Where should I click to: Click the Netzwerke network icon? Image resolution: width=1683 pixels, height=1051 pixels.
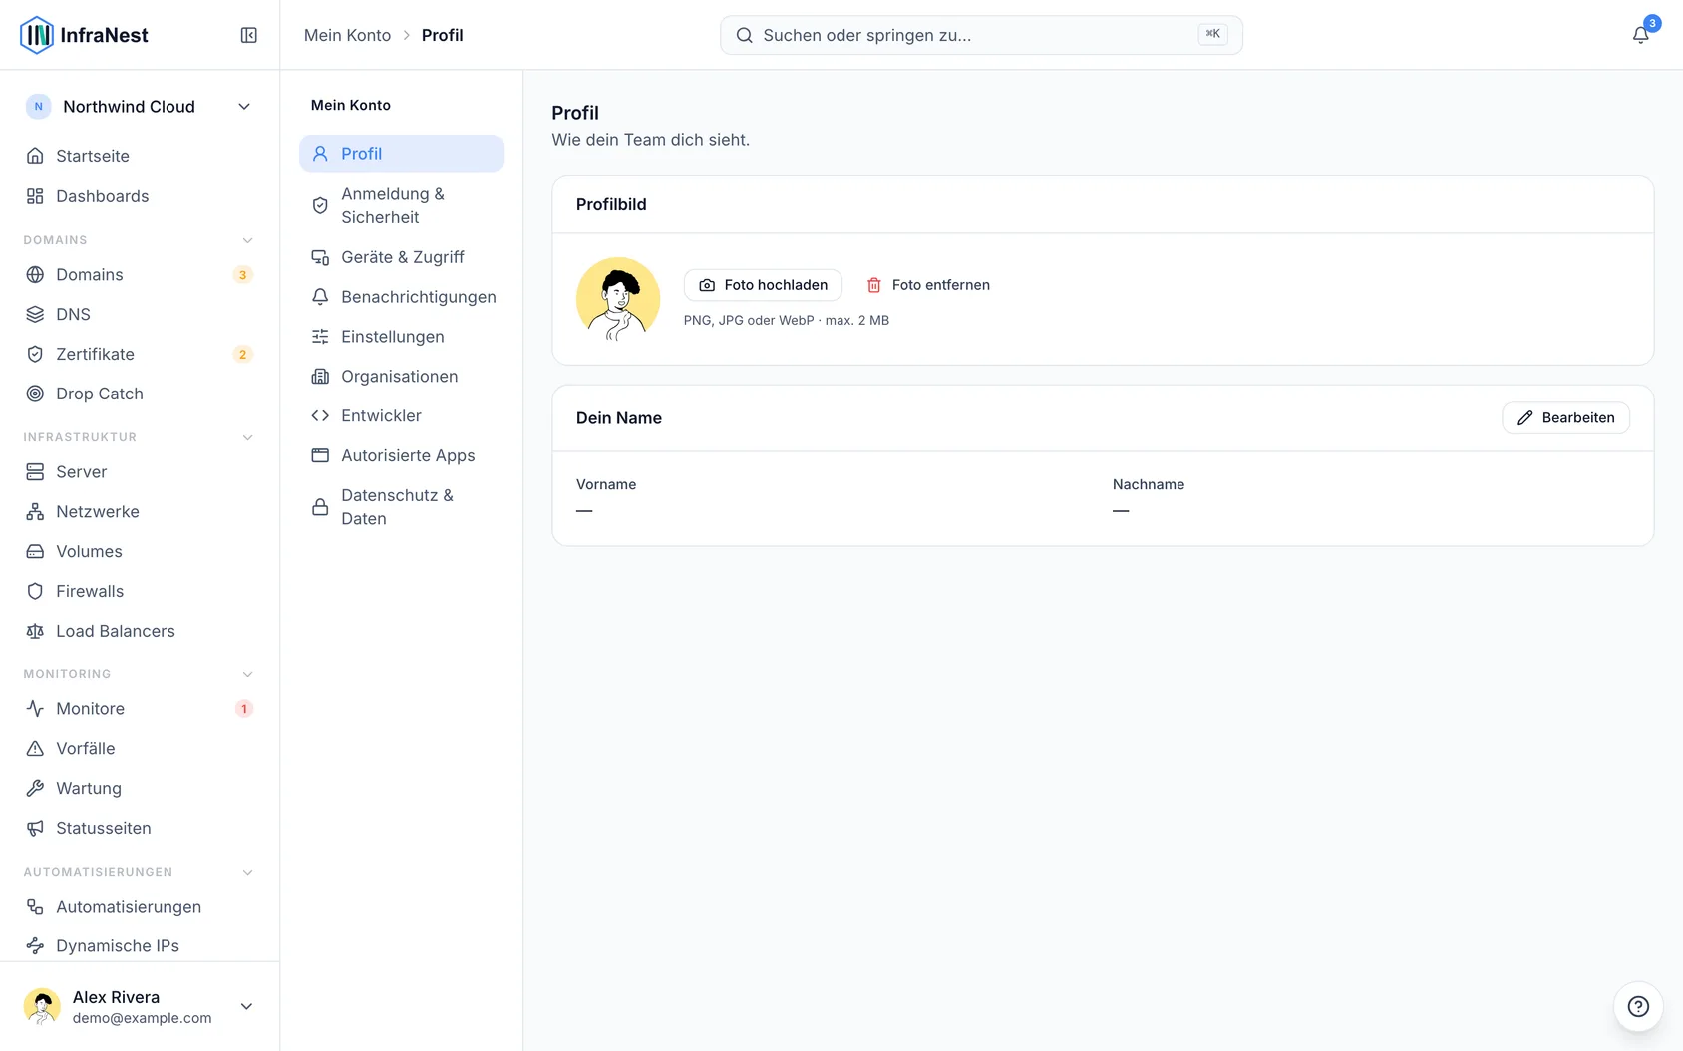35,511
